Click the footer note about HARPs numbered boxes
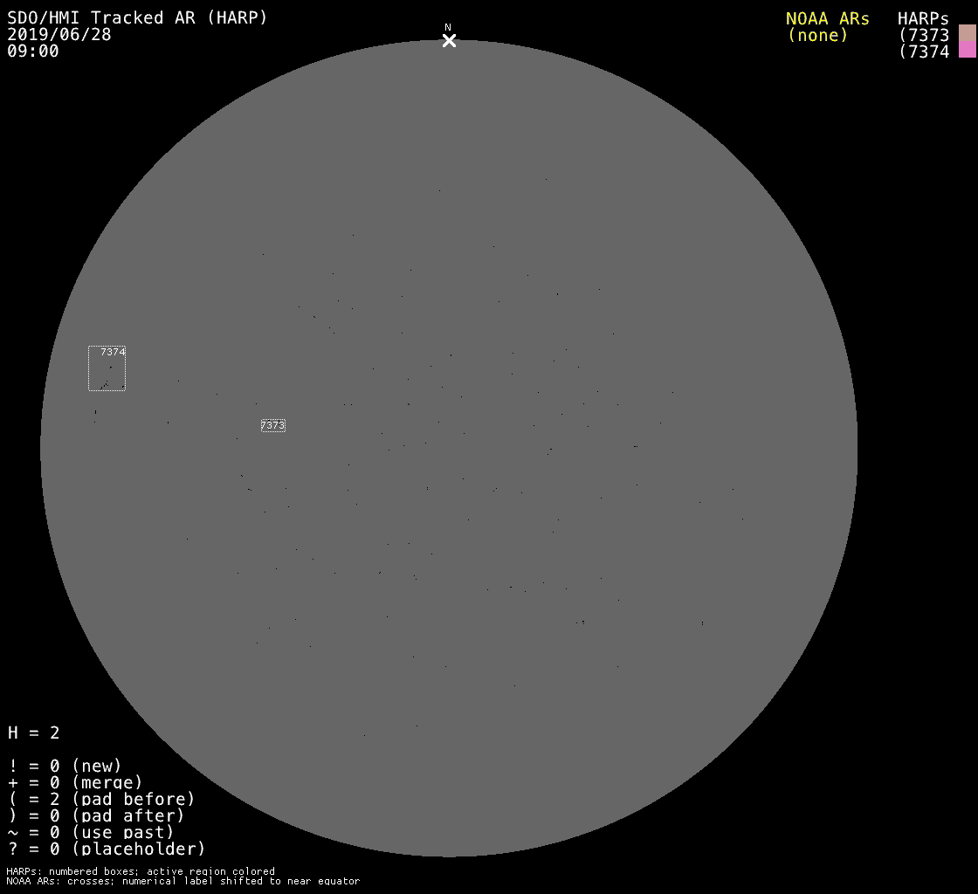Screen dimensions: 978x894 pyautogui.click(x=141, y=871)
